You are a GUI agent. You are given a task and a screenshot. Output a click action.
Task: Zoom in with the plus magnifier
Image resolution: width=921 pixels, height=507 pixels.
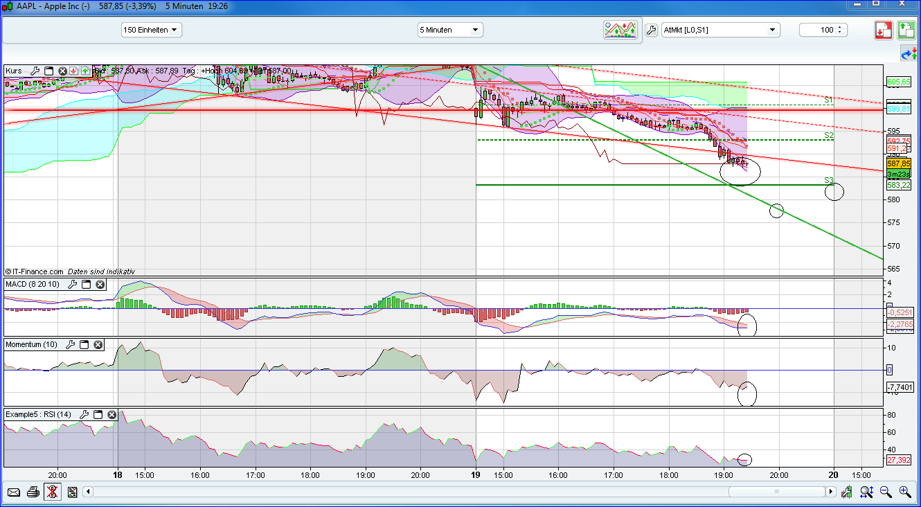(902, 492)
